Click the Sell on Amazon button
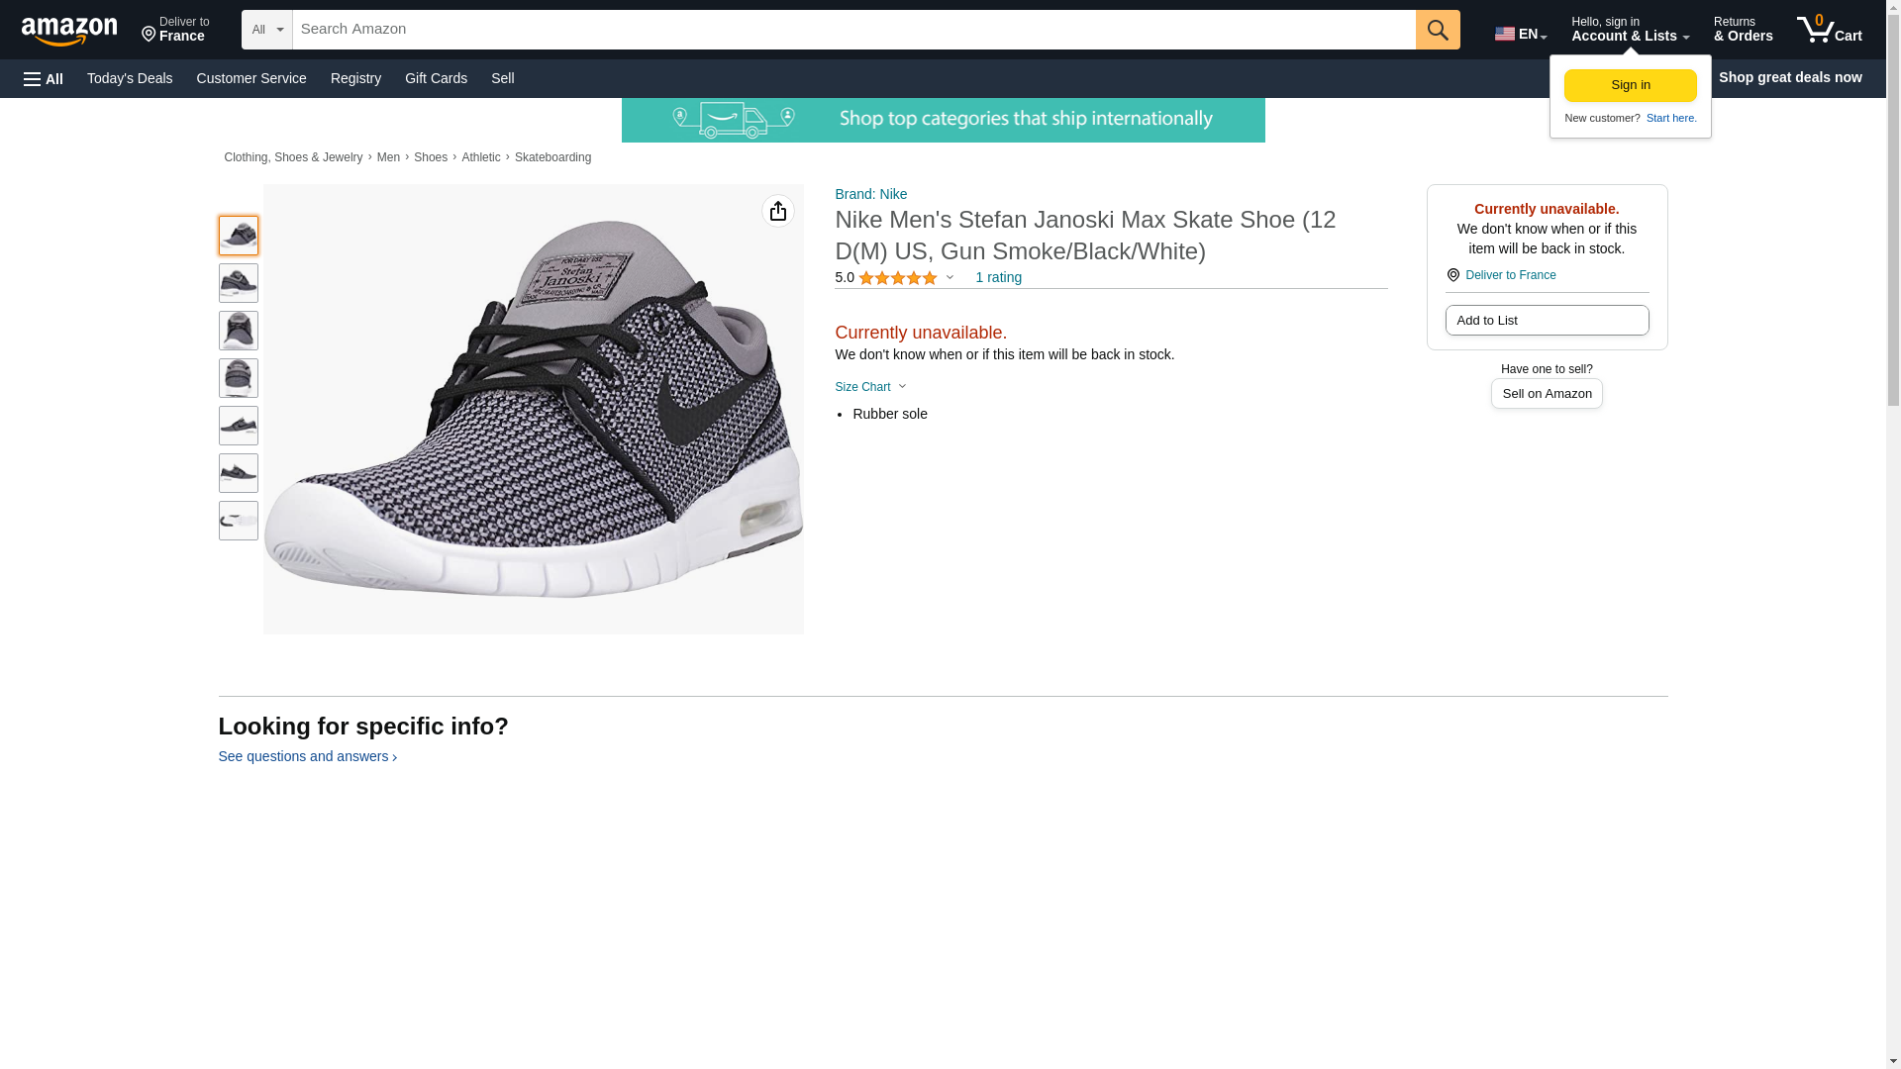The image size is (1901, 1069). point(1546,394)
